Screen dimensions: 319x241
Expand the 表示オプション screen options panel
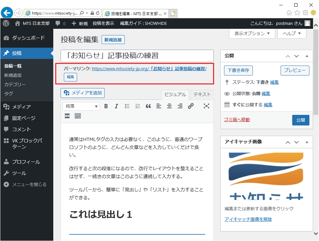point(252,33)
